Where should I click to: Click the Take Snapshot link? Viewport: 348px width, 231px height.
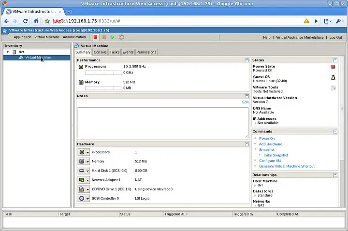click(x=276, y=155)
